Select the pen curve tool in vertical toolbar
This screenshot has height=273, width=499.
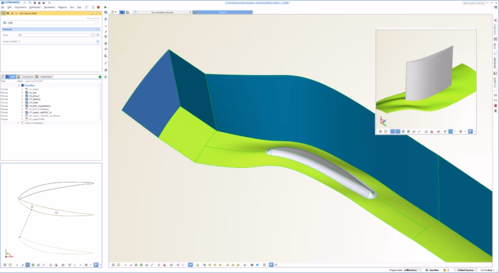click(x=106, y=31)
